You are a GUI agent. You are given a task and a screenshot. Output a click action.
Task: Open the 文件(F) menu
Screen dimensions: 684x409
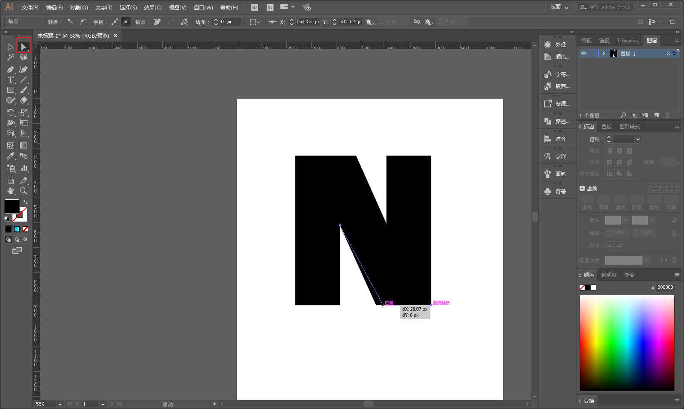coord(30,8)
